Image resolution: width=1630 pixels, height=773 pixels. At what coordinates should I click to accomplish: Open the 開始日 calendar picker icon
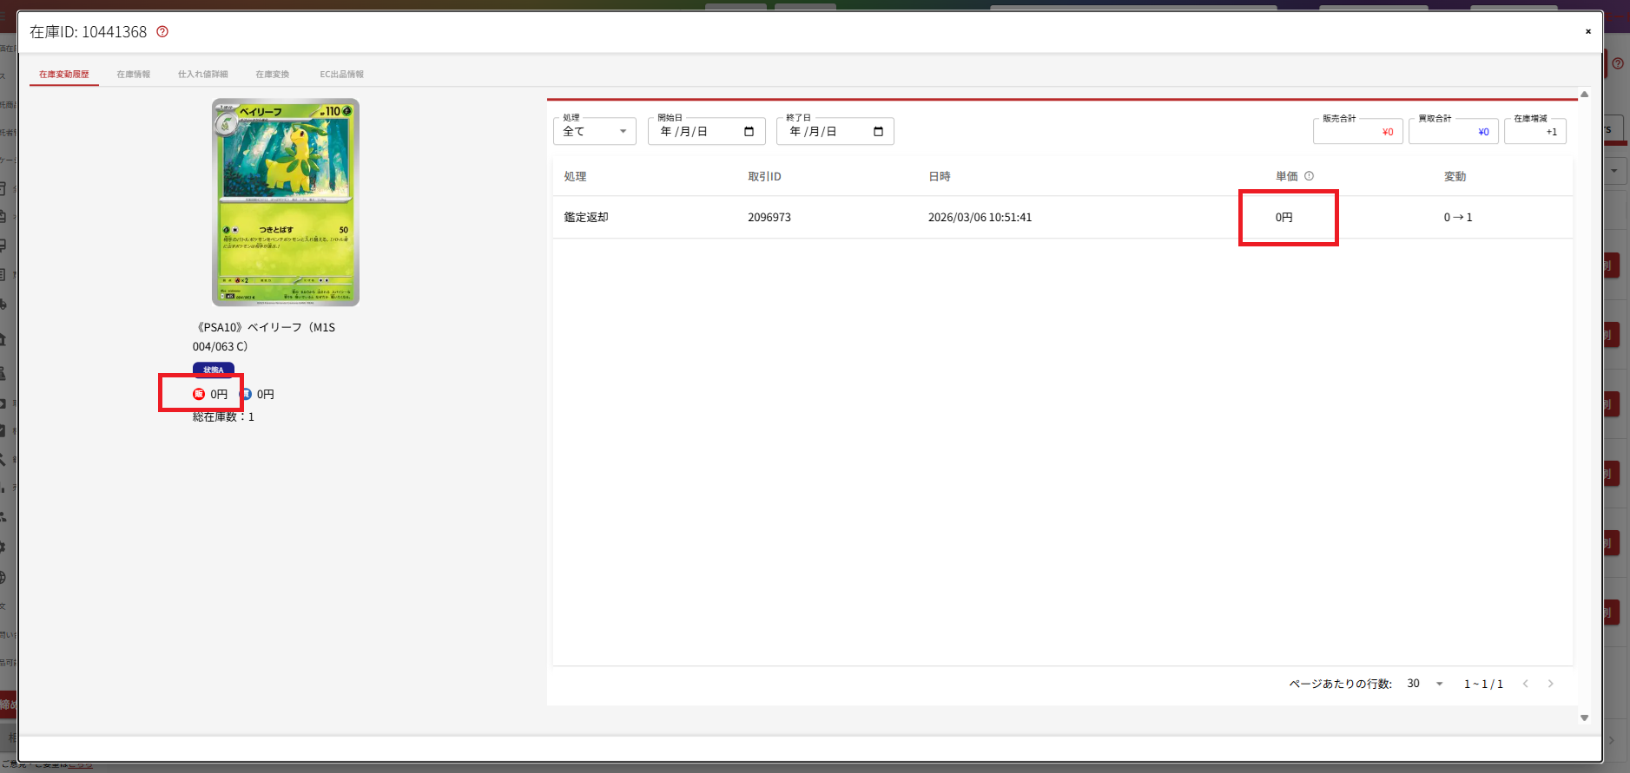749,132
